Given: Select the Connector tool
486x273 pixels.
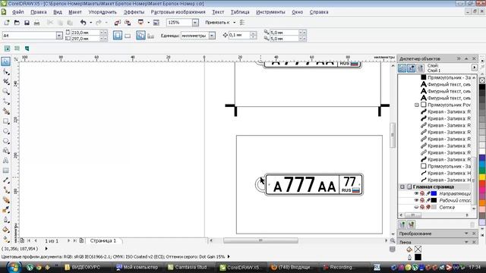Looking at the screenshot, I should pyautogui.click(x=5, y=190).
